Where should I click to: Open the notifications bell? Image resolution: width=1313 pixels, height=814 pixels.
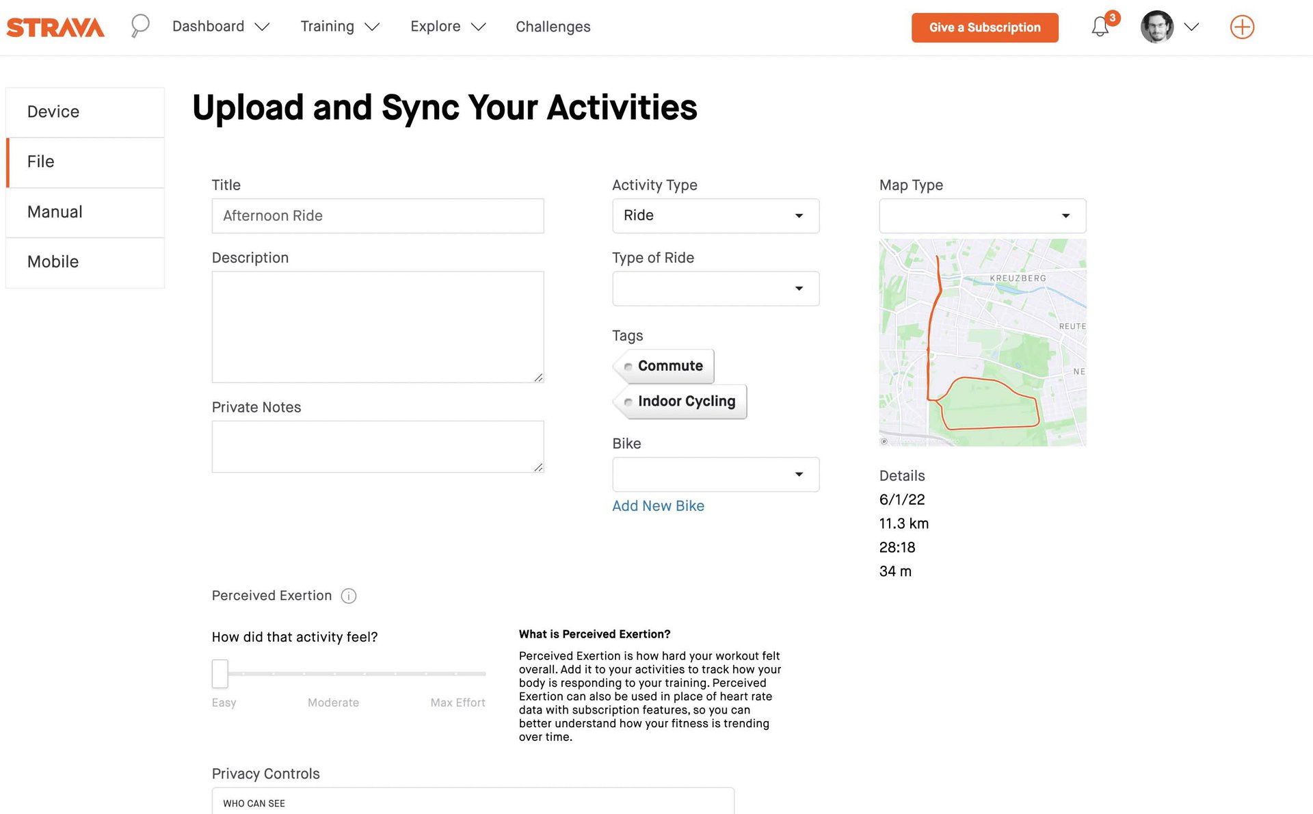coord(1100,27)
